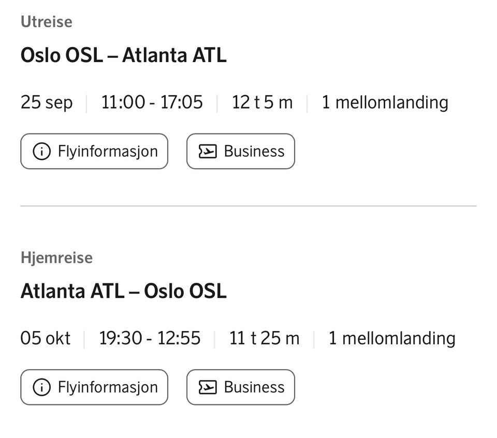The image size is (497, 438).
Task: Click the Atlanta ATL – Oslo OSL heading
Action: point(124,291)
